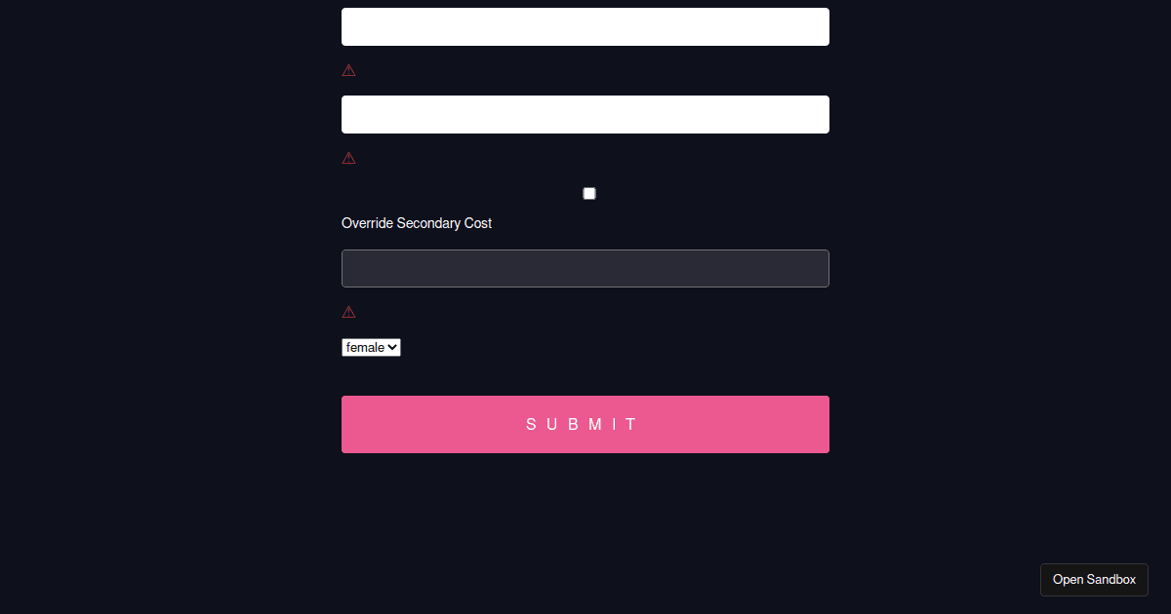Expand the combo box below the warning triangle
Viewport: 1171px width, 614px height.
coord(371,347)
